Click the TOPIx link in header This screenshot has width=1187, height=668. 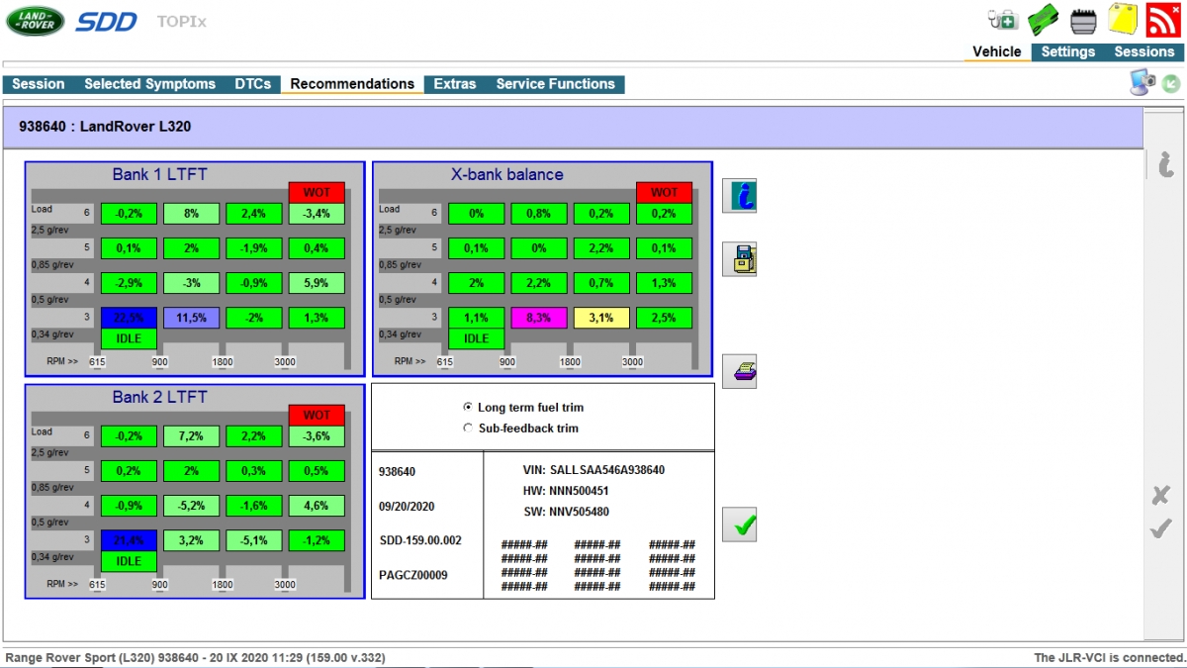coord(182,21)
